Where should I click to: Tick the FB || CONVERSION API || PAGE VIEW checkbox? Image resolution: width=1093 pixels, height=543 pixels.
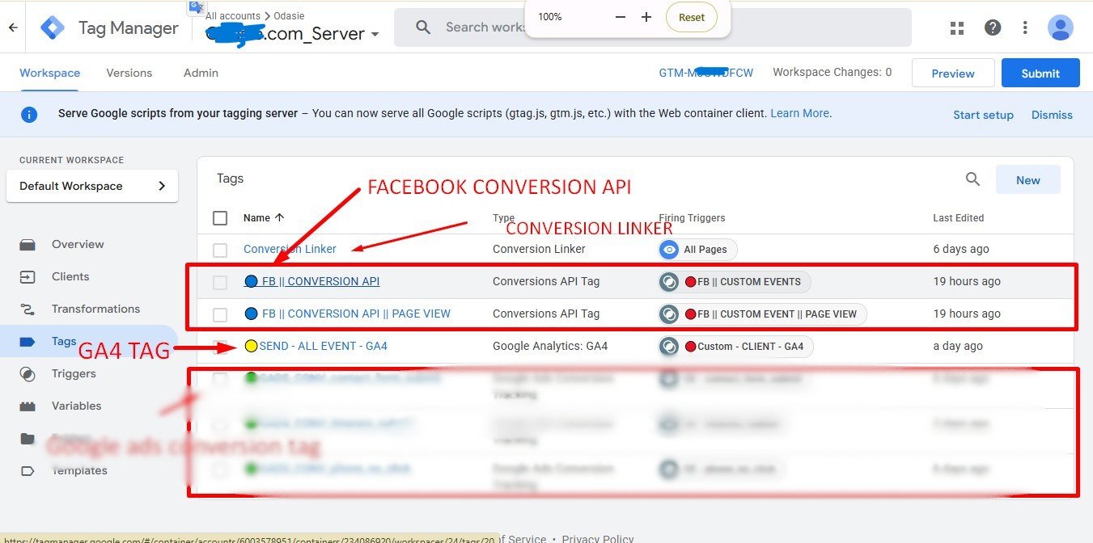coord(220,314)
